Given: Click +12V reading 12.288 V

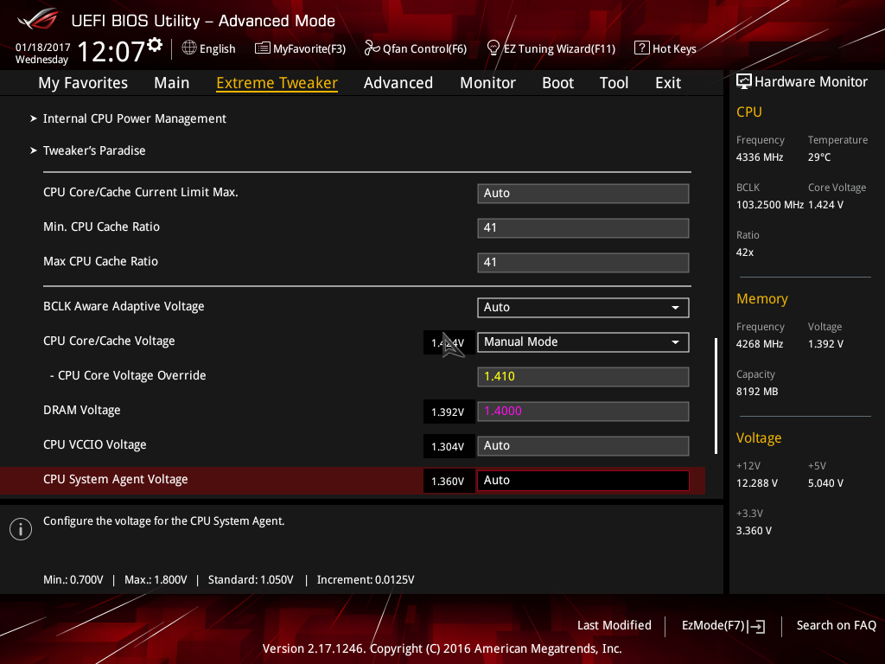Looking at the screenshot, I should click(757, 483).
